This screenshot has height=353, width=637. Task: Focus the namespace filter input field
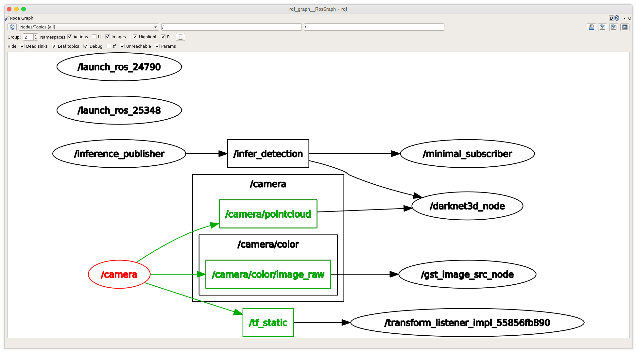232,27
